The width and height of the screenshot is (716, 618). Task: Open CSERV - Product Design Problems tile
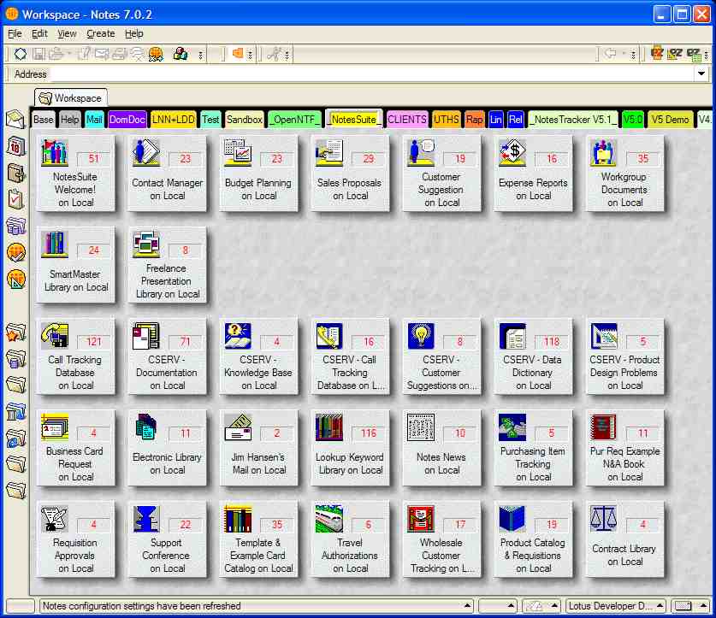(624, 356)
